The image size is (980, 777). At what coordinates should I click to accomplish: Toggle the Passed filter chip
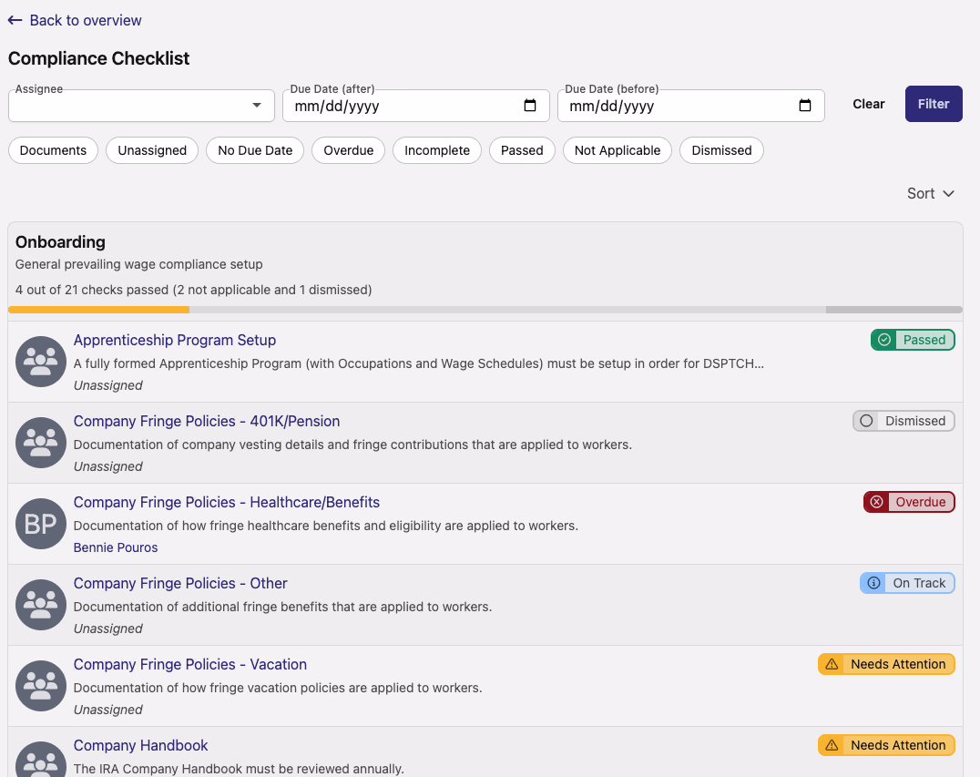522,150
